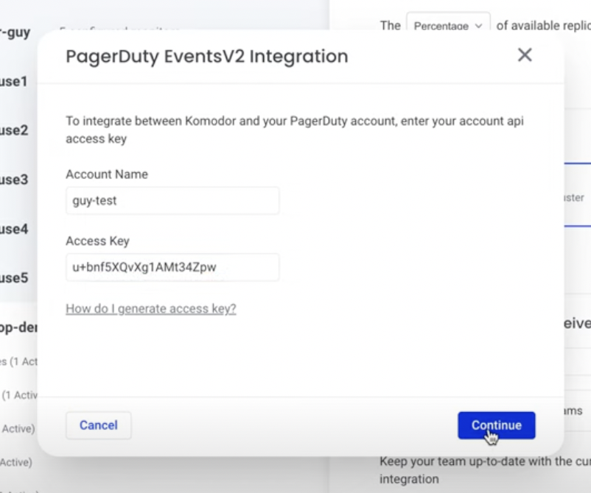
Task: Close the PagerDuty EventsV2 Integration dialog
Action: [x=525, y=55]
